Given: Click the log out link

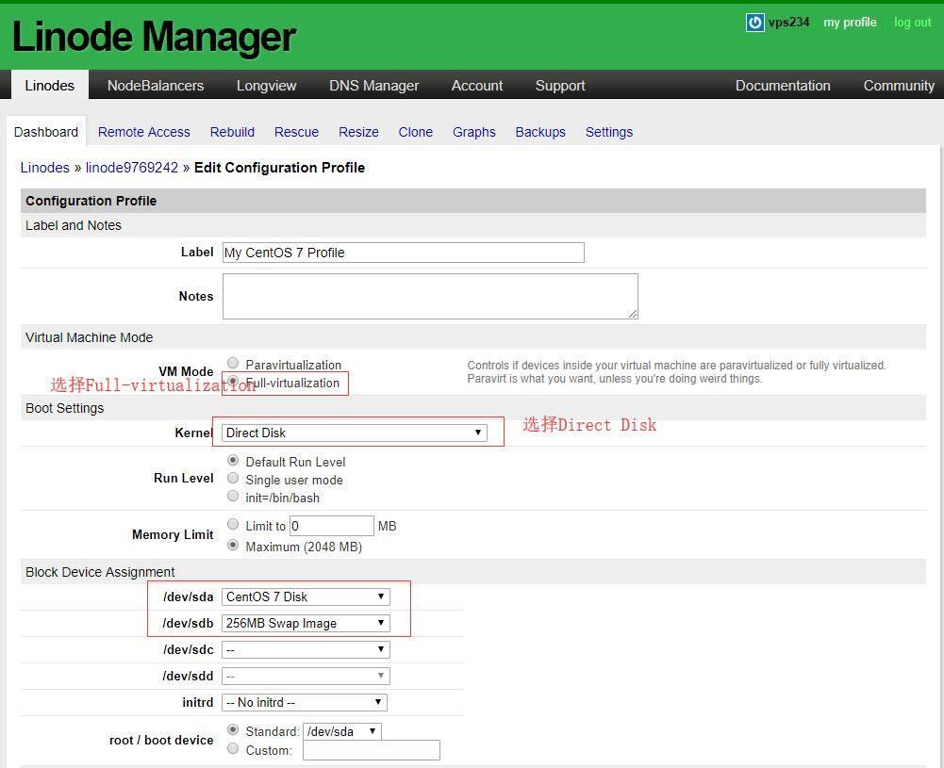Looking at the screenshot, I should tap(912, 23).
